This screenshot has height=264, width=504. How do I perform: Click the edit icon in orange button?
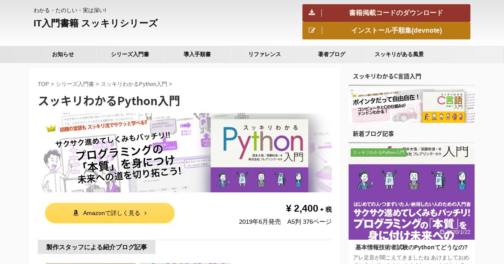(312, 30)
